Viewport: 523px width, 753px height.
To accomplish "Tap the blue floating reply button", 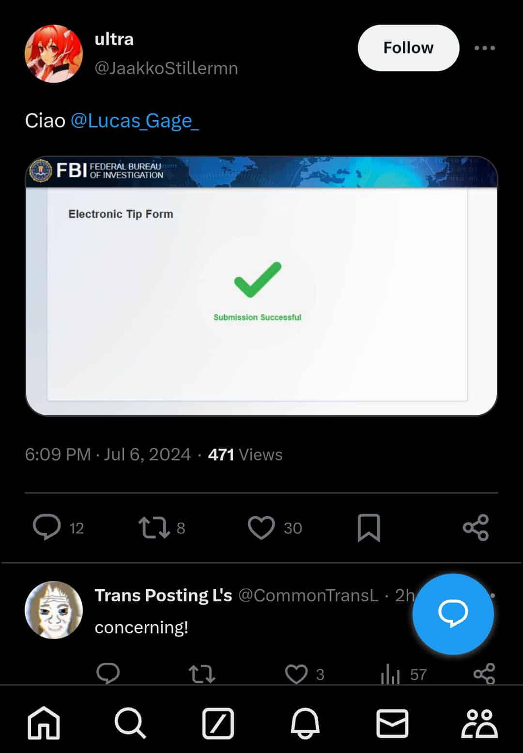I will tap(453, 614).
